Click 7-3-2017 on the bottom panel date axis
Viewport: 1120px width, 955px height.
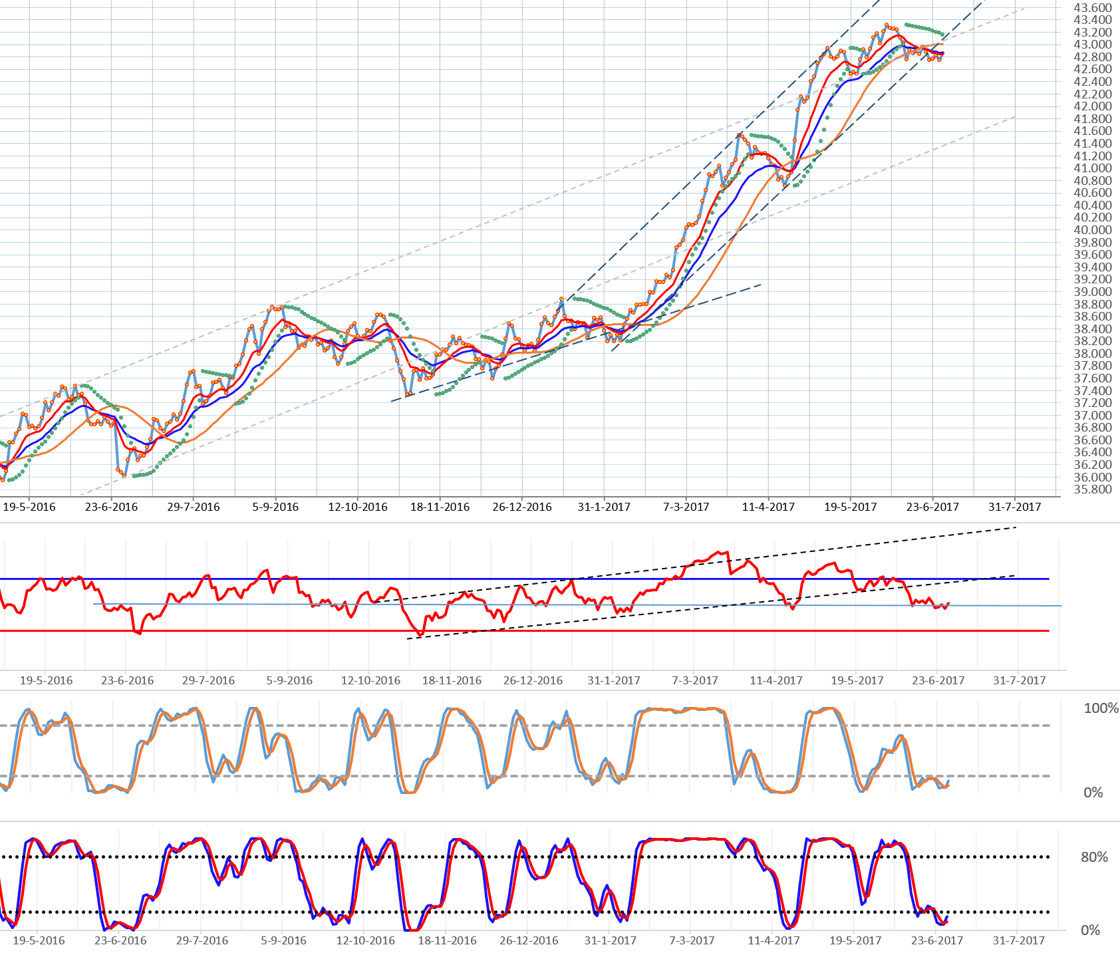(x=692, y=940)
